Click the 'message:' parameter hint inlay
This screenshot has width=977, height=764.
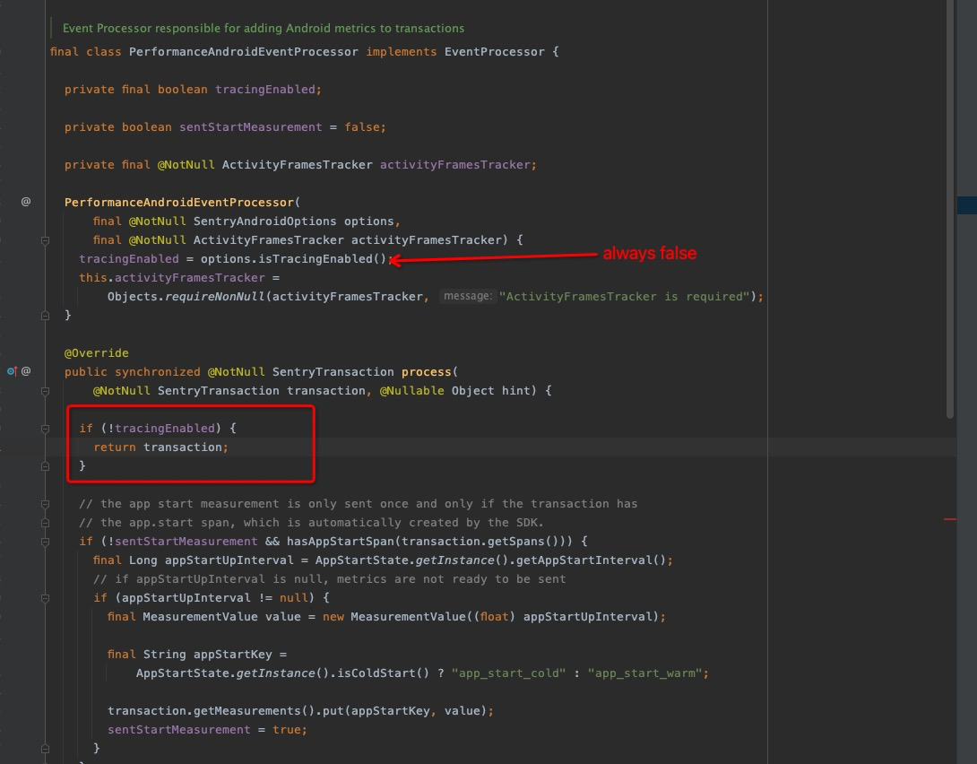point(467,296)
